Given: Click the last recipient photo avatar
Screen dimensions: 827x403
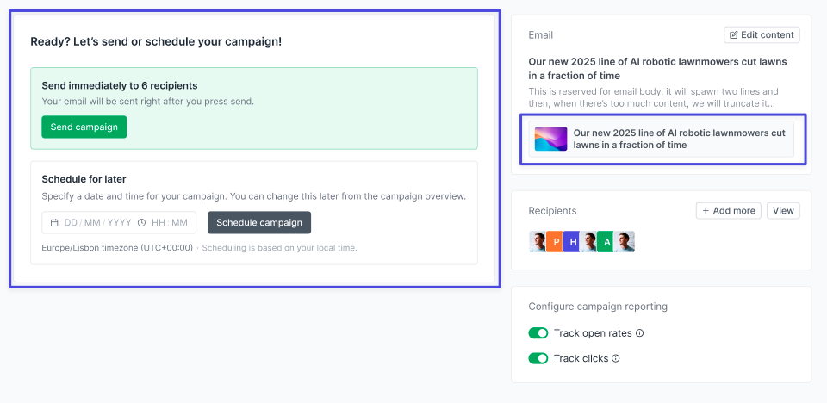Looking at the screenshot, I should (x=625, y=242).
